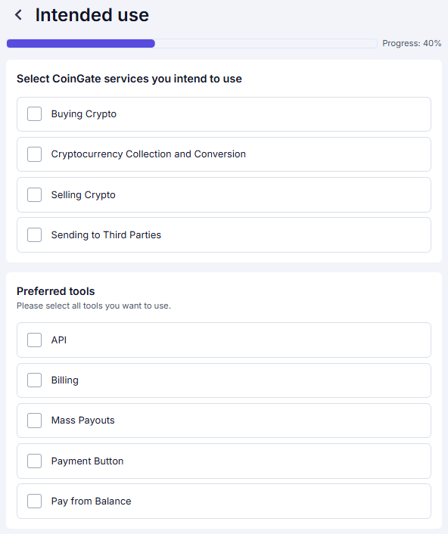Click the filled part of progress bar
Screen dimensions: 448x534
81,43
